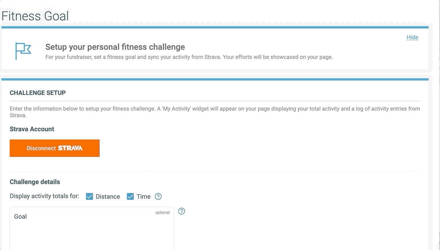
Task: Select 'Setup your personal fitness challenge' heading
Action: click(115, 47)
